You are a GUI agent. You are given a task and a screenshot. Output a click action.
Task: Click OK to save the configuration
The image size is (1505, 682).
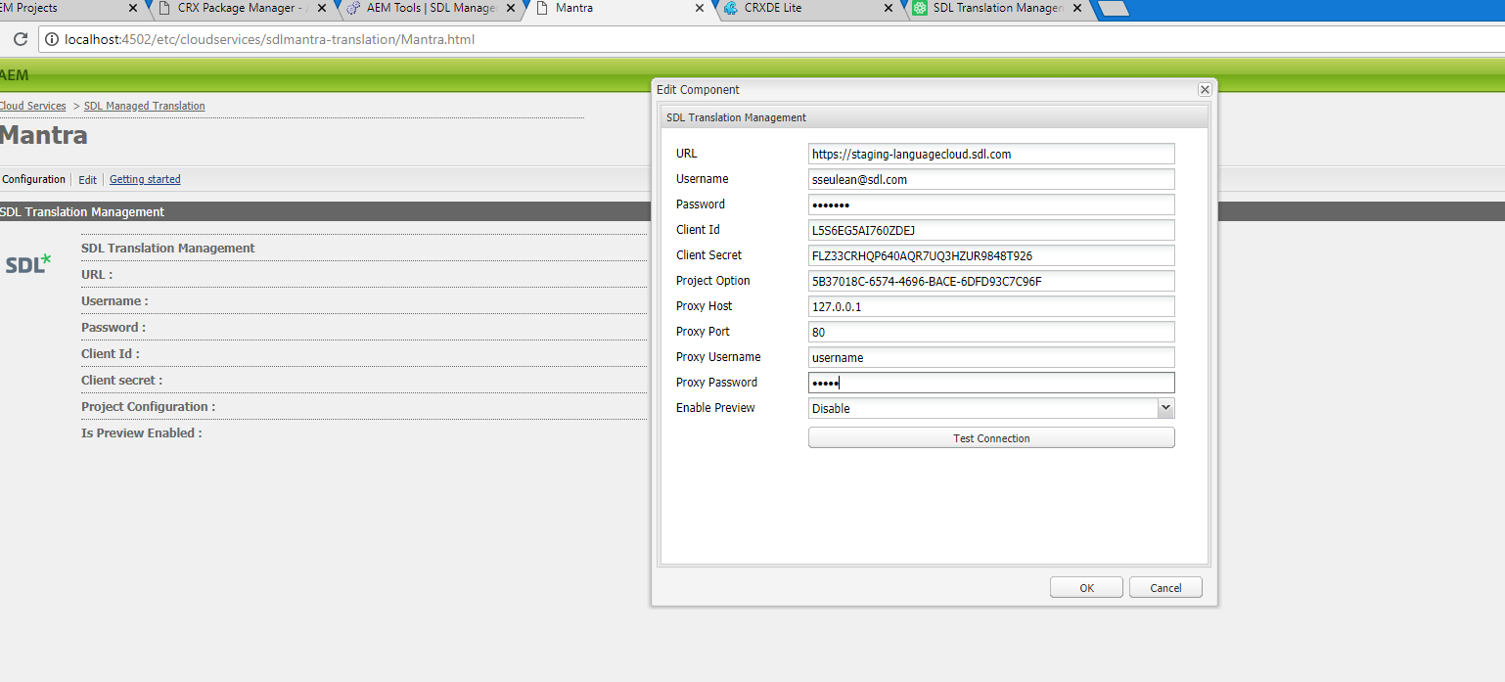[1086, 588]
